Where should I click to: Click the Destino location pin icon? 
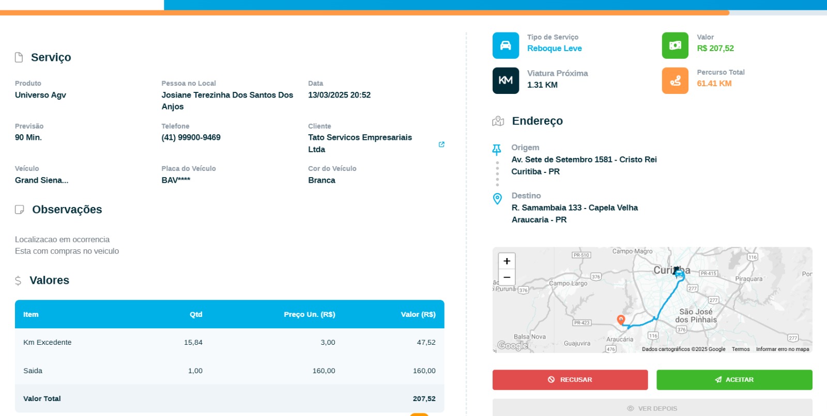pos(497,199)
